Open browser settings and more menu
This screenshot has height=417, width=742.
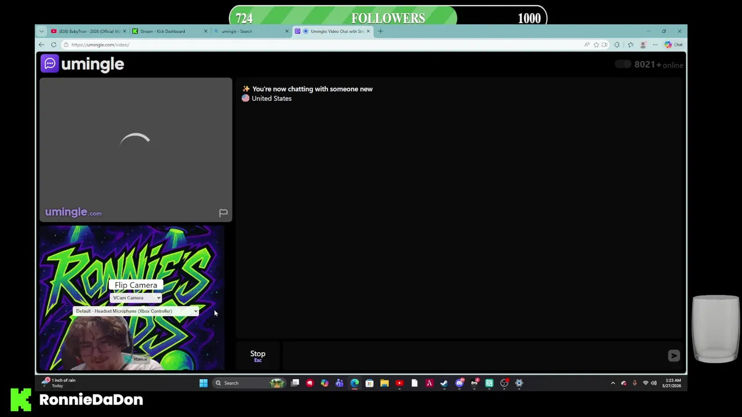tap(655, 45)
